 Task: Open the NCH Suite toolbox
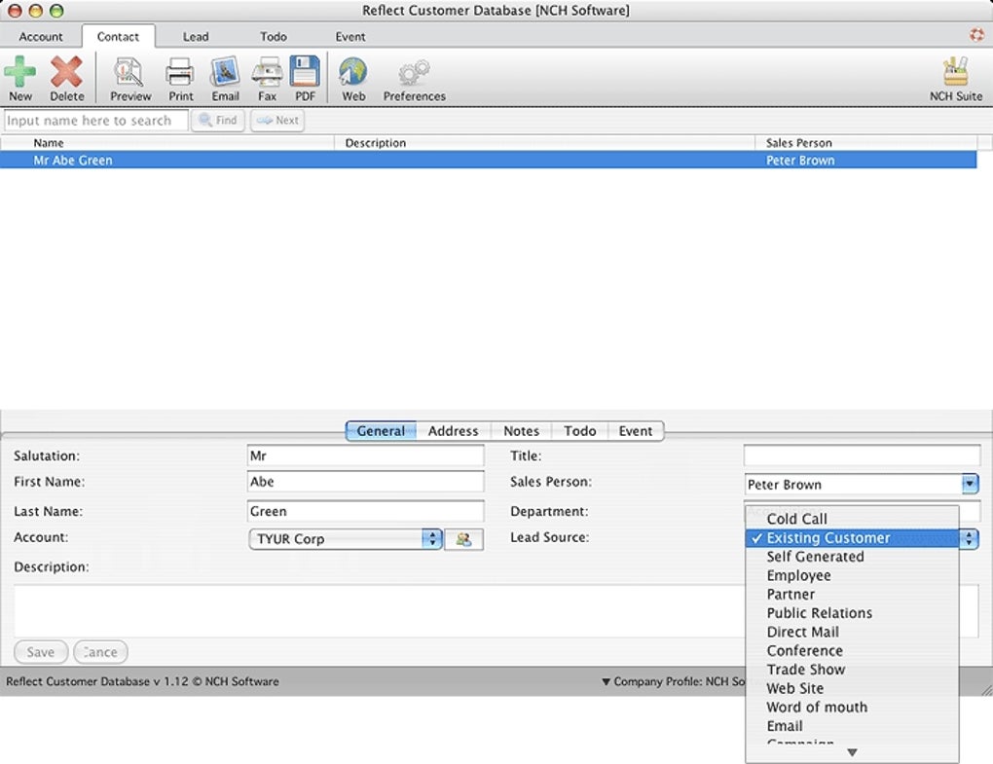click(956, 79)
